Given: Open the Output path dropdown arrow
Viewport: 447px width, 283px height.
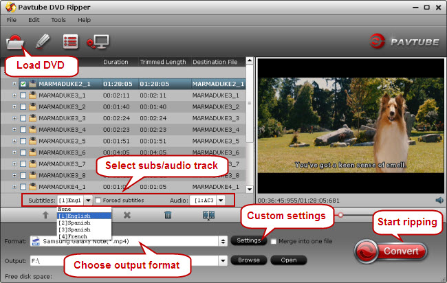Looking at the screenshot, I should click(223, 260).
